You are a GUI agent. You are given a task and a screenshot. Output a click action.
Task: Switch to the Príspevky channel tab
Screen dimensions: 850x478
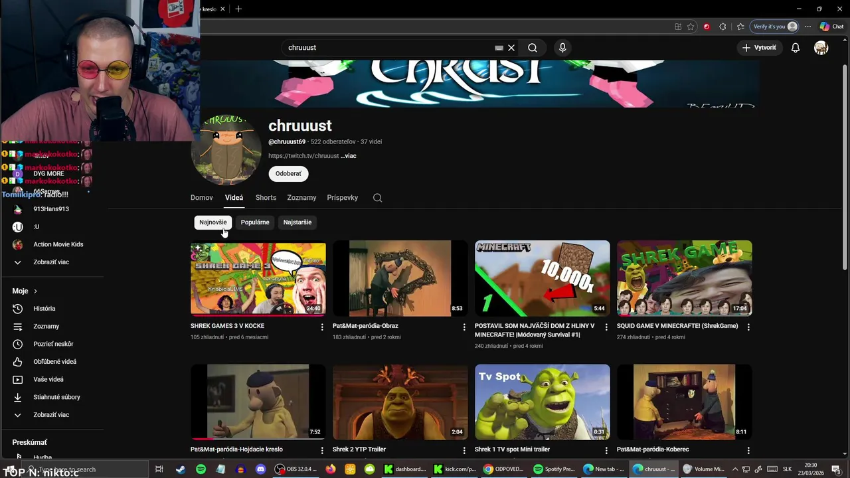343,198
